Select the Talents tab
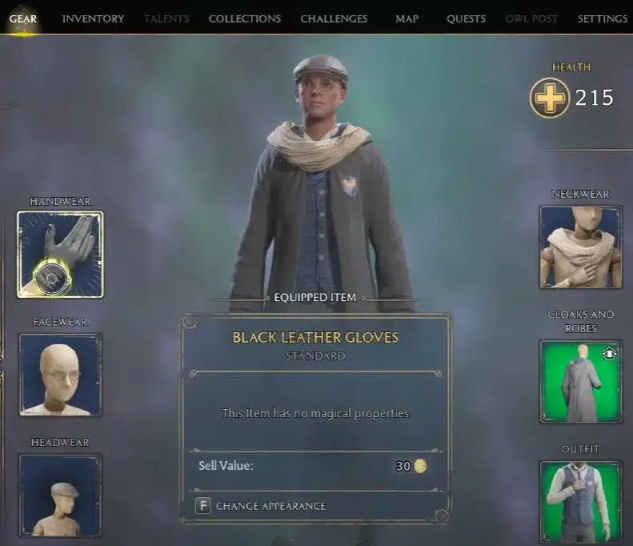 pyautogui.click(x=166, y=18)
